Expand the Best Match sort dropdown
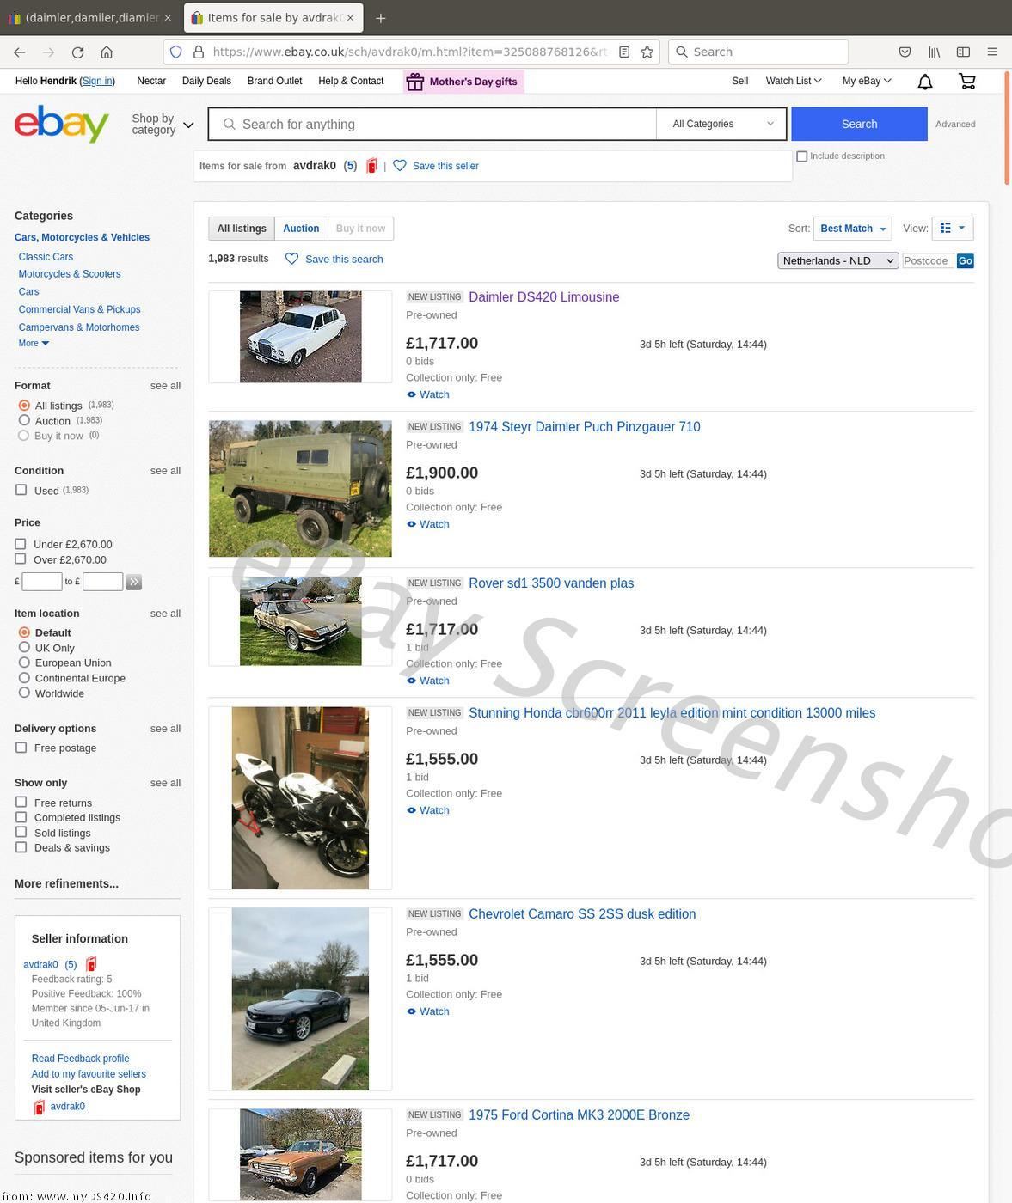This screenshot has width=1012, height=1203. coord(852,229)
